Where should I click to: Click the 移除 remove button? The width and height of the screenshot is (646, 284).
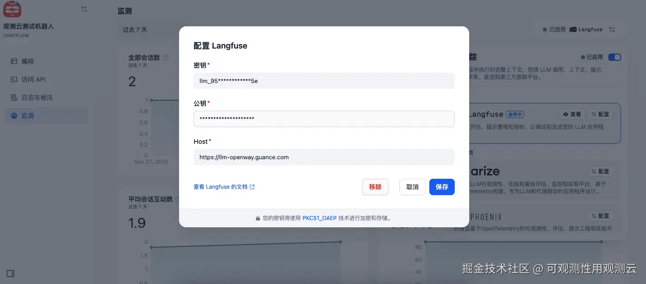coord(375,187)
